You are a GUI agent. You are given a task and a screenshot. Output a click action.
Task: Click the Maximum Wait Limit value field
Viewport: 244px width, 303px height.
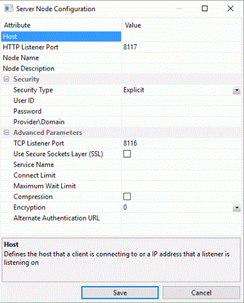(x=182, y=186)
